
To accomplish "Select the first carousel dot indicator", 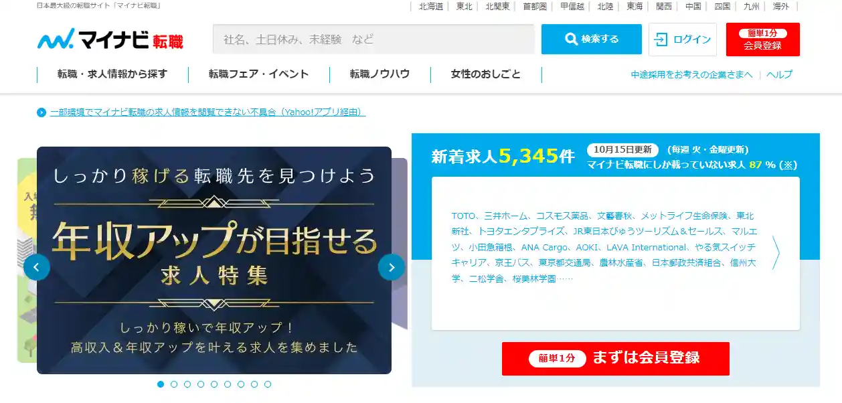I will click(161, 384).
